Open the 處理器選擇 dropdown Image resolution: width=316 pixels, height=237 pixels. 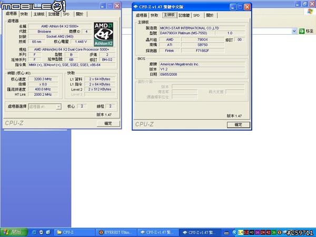[45, 106]
